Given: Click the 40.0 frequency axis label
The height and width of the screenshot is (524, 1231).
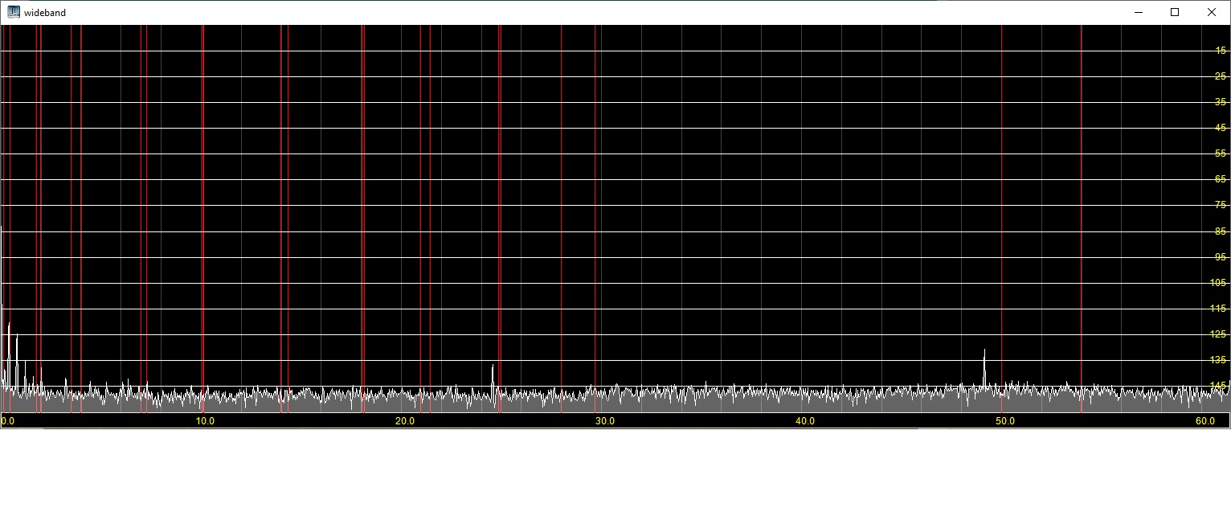Looking at the screenshot, I should tap(805, 421).
